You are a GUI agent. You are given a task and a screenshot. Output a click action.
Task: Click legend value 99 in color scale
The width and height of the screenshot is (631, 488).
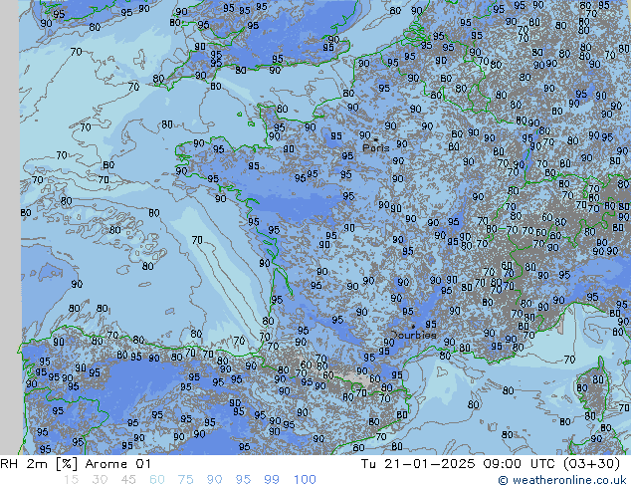272,480
